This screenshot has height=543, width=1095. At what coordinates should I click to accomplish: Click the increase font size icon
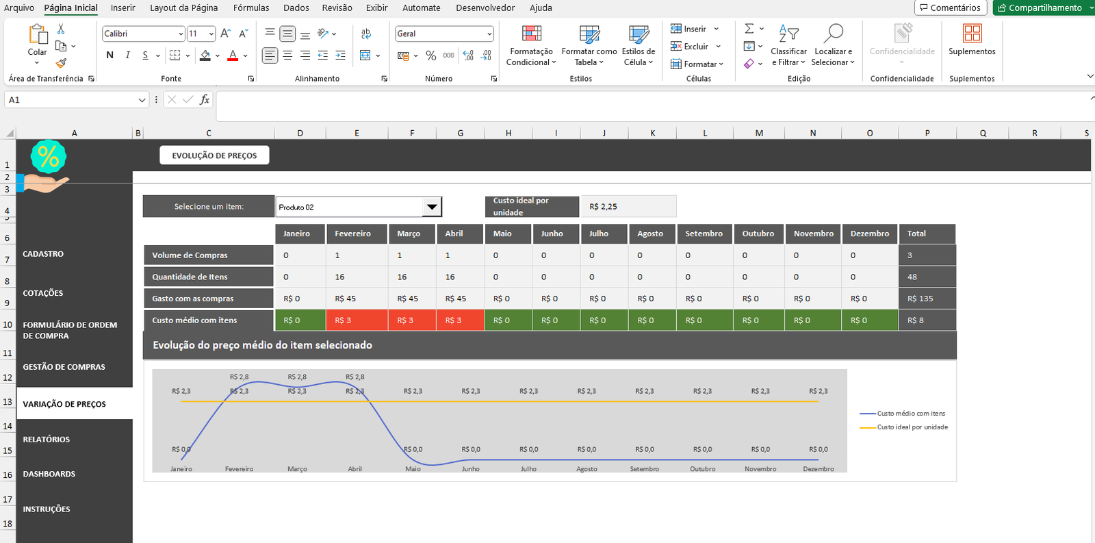225,34
